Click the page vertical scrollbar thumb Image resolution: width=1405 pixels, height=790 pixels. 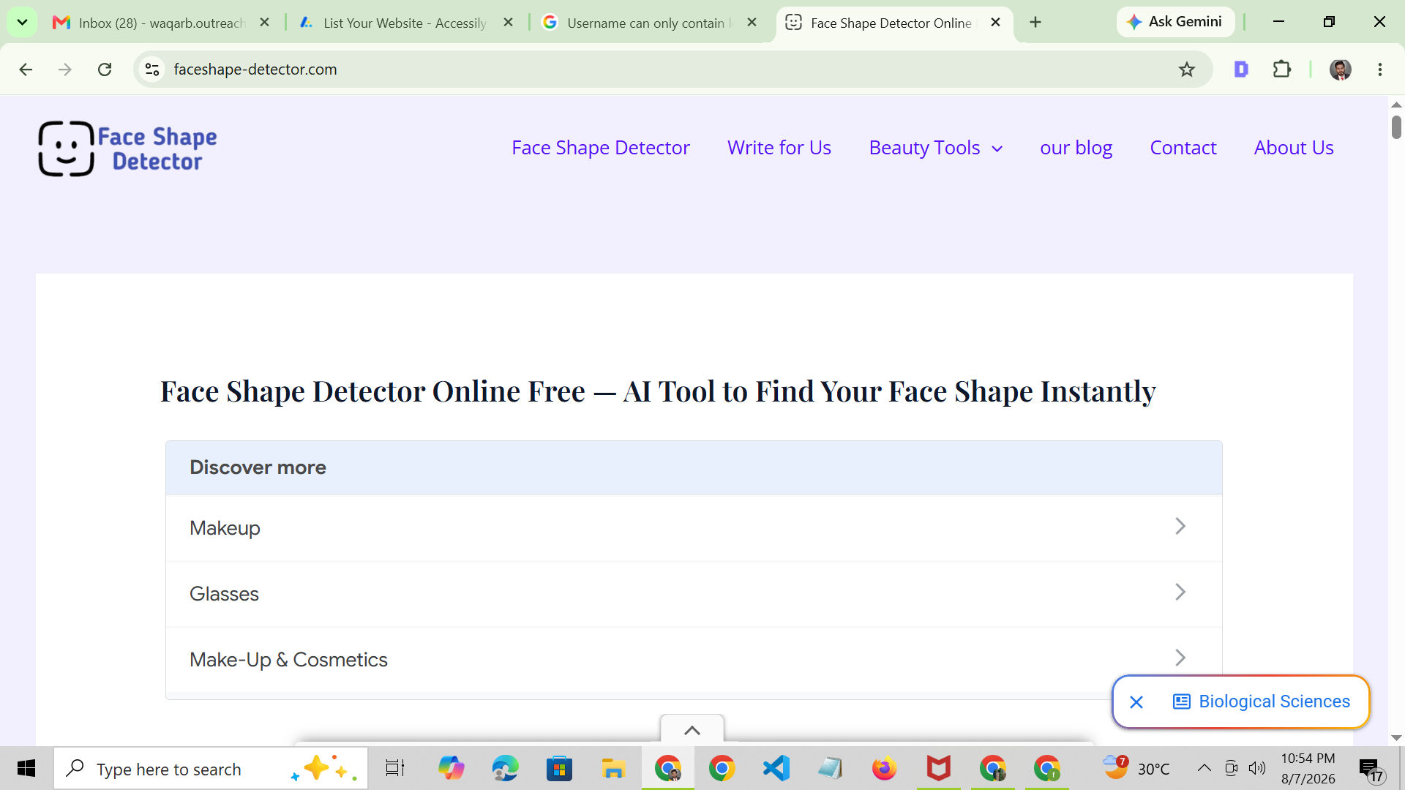point(1396,127)
